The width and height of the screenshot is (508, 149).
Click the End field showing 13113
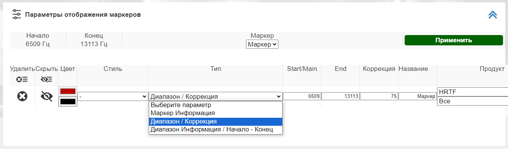[340, 96]
